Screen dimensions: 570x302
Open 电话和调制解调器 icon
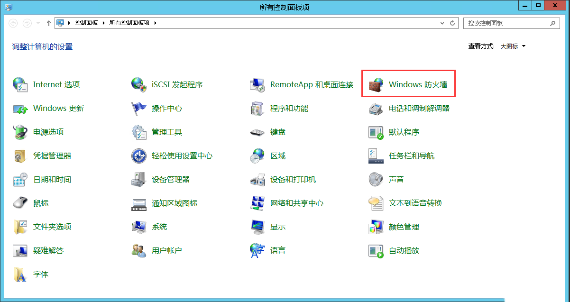point(376,108)
